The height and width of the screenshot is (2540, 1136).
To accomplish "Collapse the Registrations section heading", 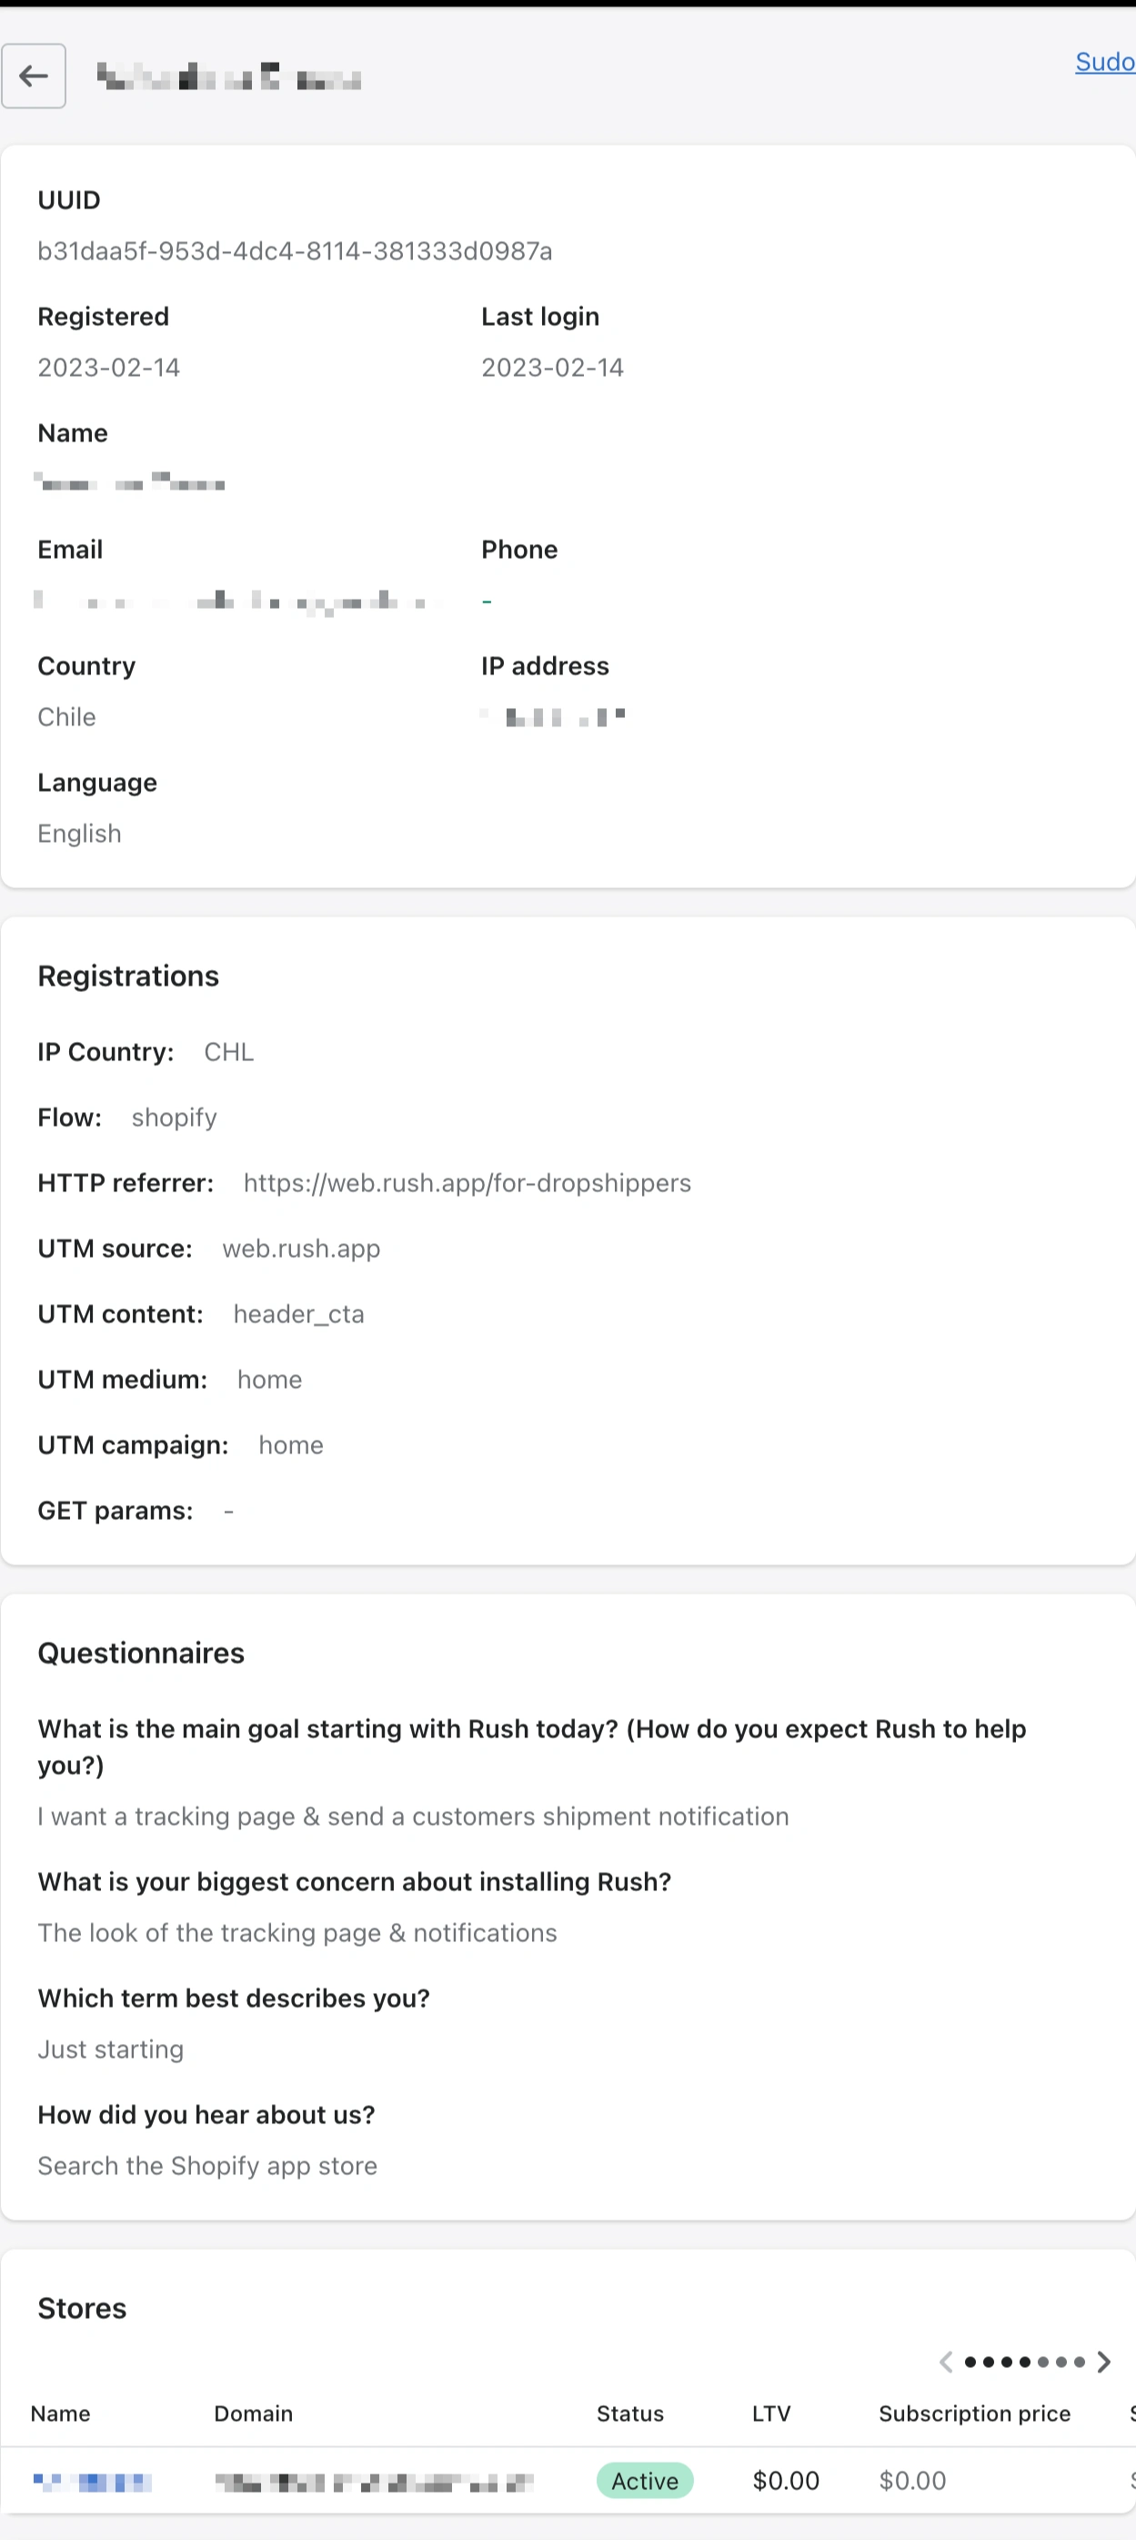I will 128,976.
